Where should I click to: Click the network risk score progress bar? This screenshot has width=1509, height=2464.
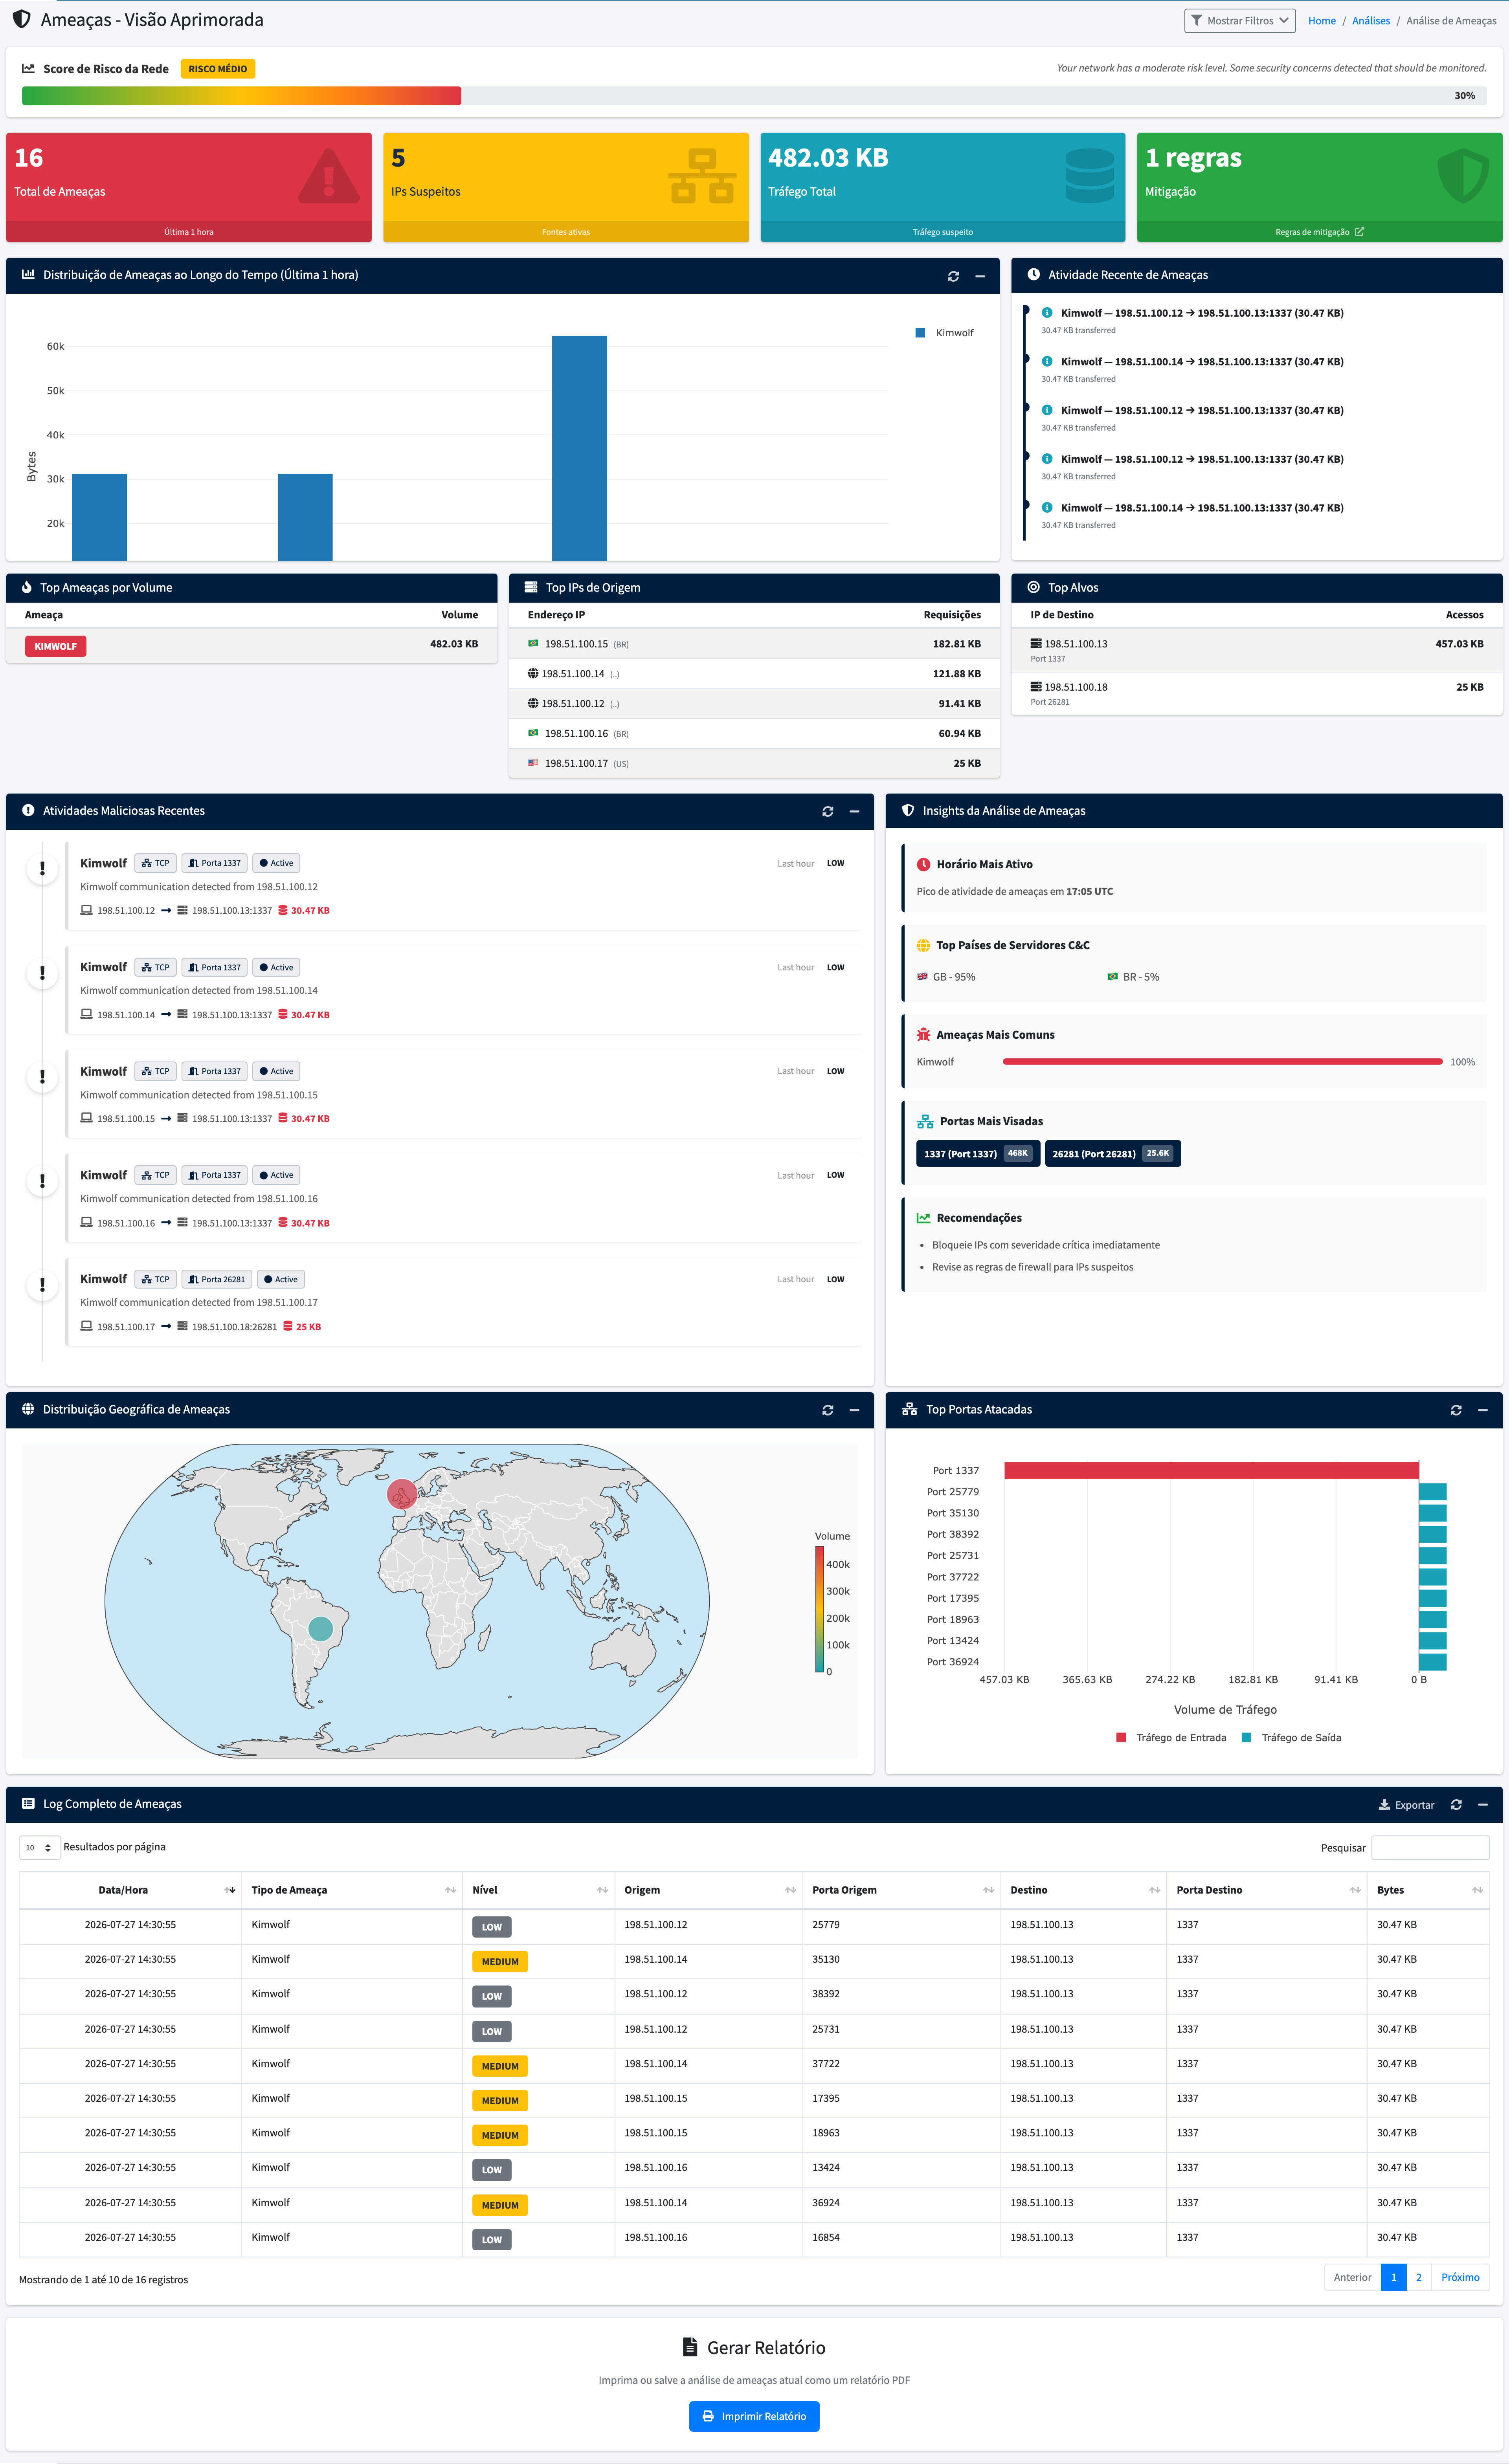tap(754, 96)
